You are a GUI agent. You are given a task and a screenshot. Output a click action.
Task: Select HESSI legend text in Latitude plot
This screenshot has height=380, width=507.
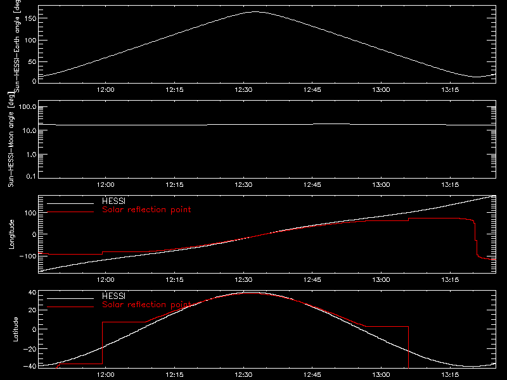click(x=113, y=296)
